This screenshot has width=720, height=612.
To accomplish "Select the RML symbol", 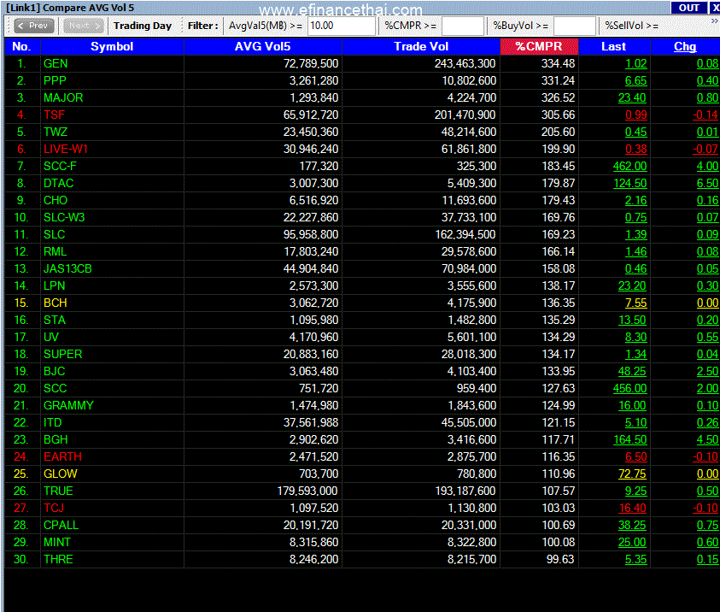I will [x=56, y=251].
